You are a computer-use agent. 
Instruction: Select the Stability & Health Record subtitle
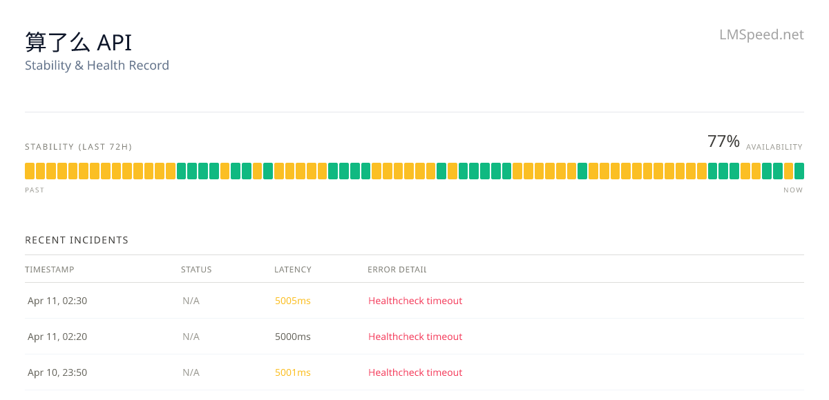97,66
